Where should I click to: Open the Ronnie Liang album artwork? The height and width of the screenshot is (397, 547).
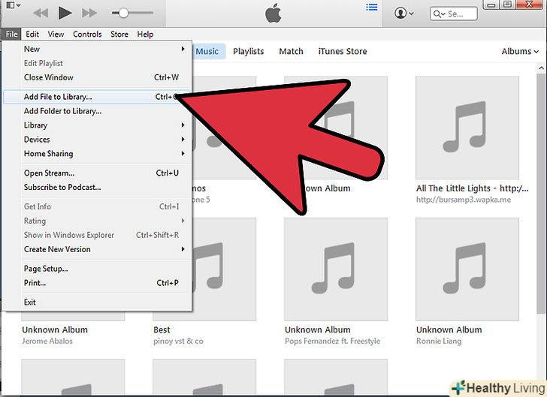point(467,269)
